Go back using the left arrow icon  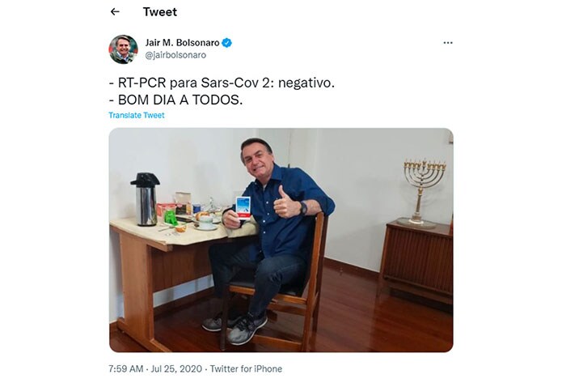(x=115, y=12)
